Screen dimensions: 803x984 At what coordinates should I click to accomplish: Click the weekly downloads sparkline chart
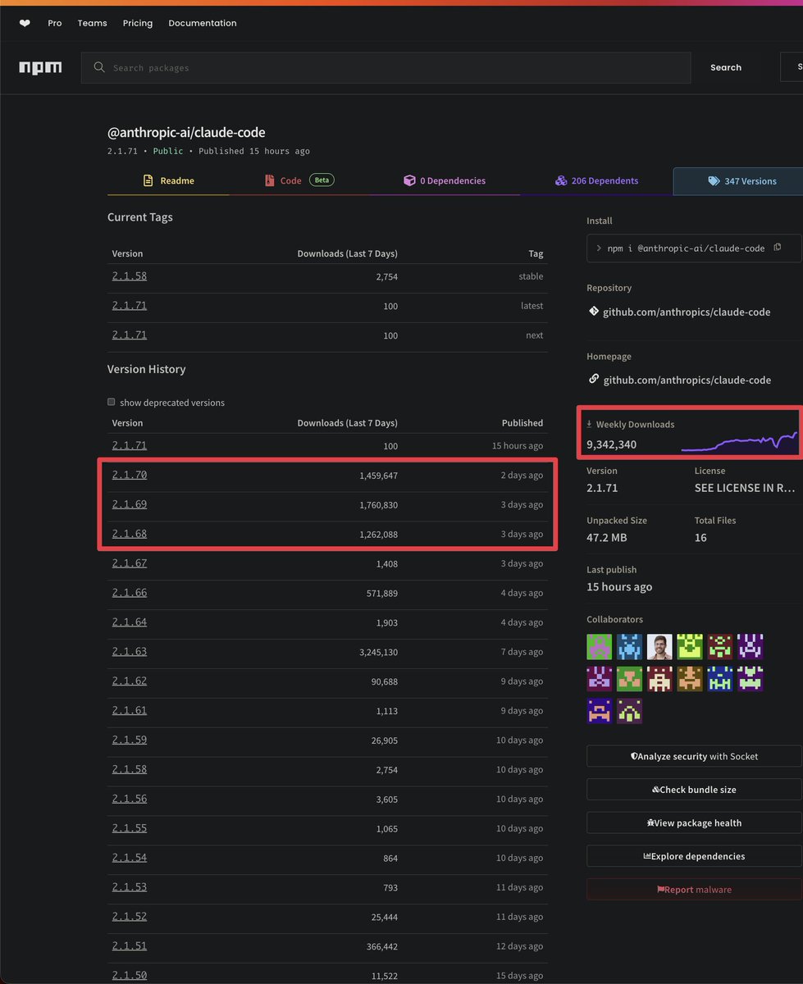tap(739, 442)
